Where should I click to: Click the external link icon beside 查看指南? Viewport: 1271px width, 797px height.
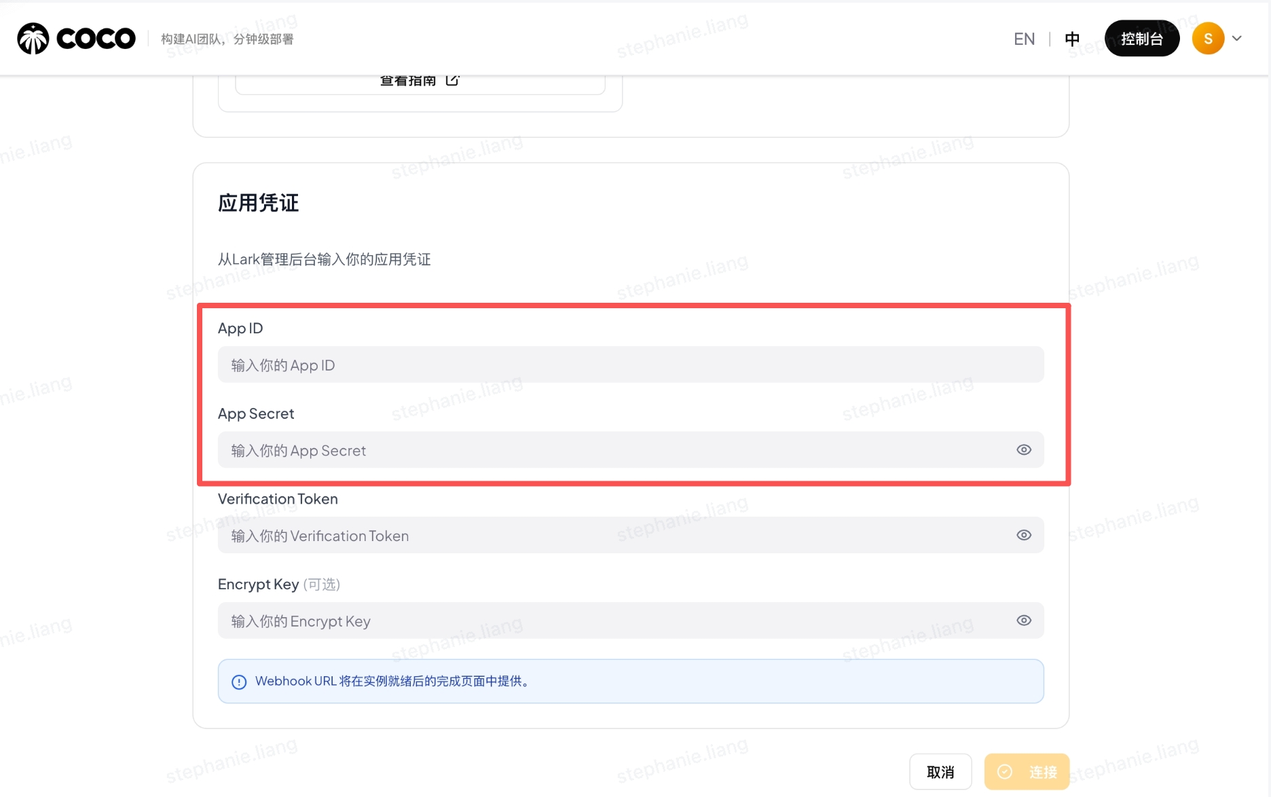(x=453, y=79)
